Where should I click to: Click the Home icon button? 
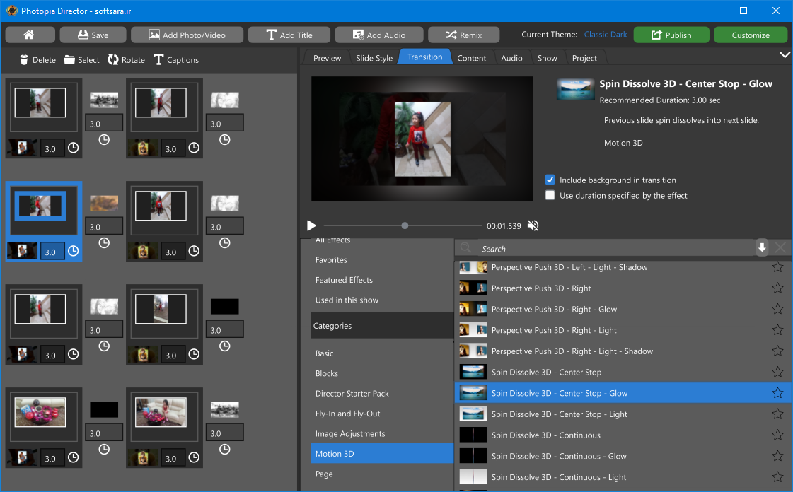coord(29,35)
